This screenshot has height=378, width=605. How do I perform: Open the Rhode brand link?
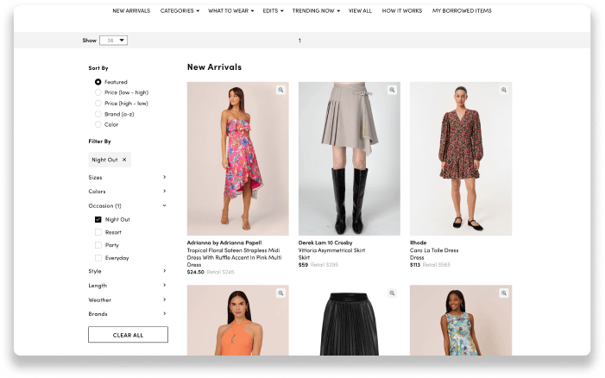418,243
